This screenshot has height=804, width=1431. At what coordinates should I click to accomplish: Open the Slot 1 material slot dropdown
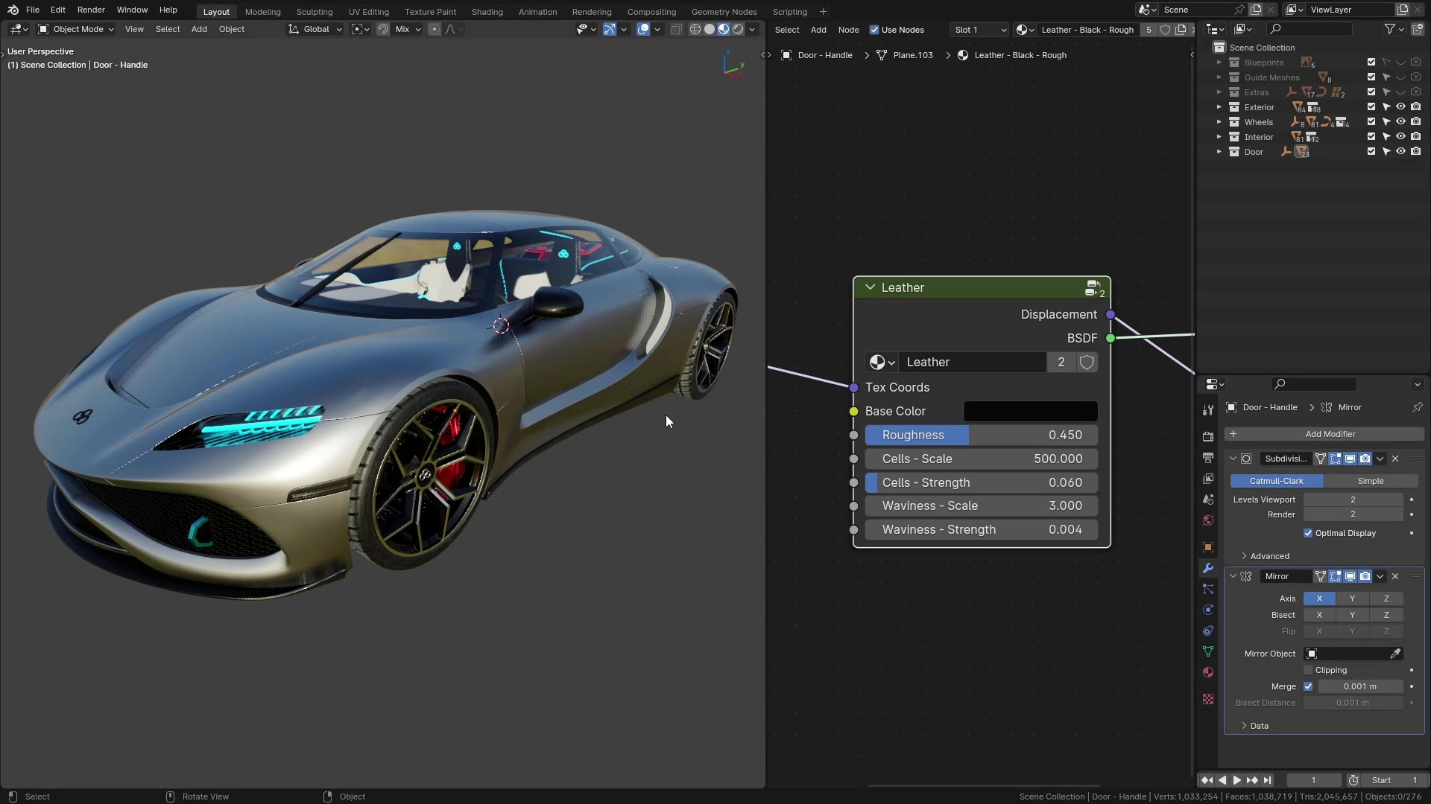coord(979,30)
